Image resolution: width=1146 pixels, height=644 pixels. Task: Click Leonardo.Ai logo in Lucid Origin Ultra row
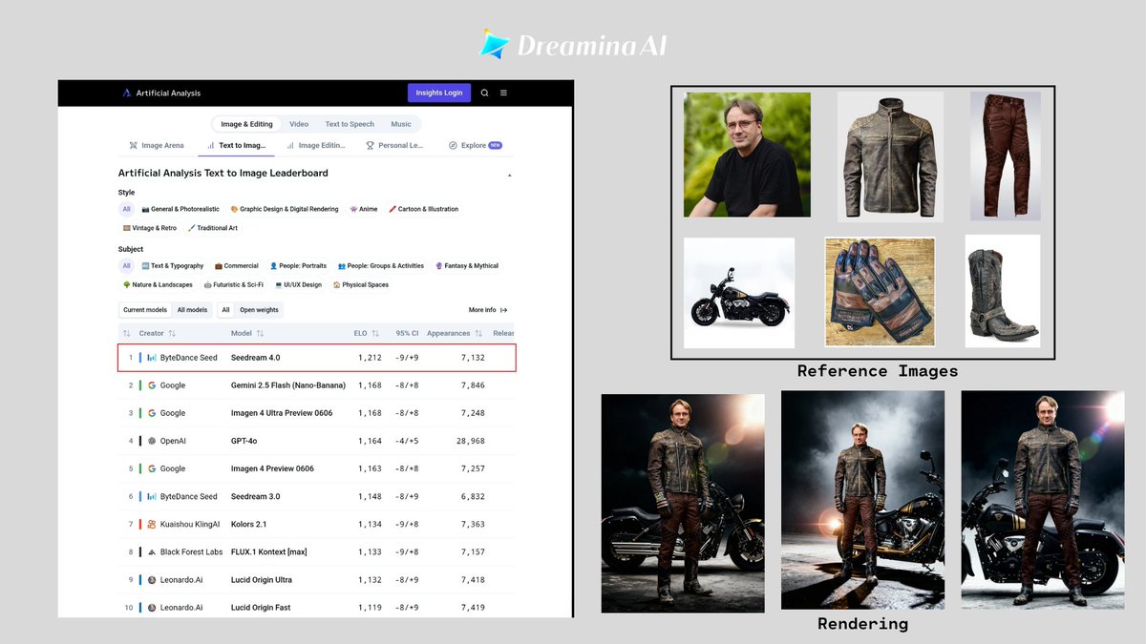pyautogui.click(x=152, y=580)
